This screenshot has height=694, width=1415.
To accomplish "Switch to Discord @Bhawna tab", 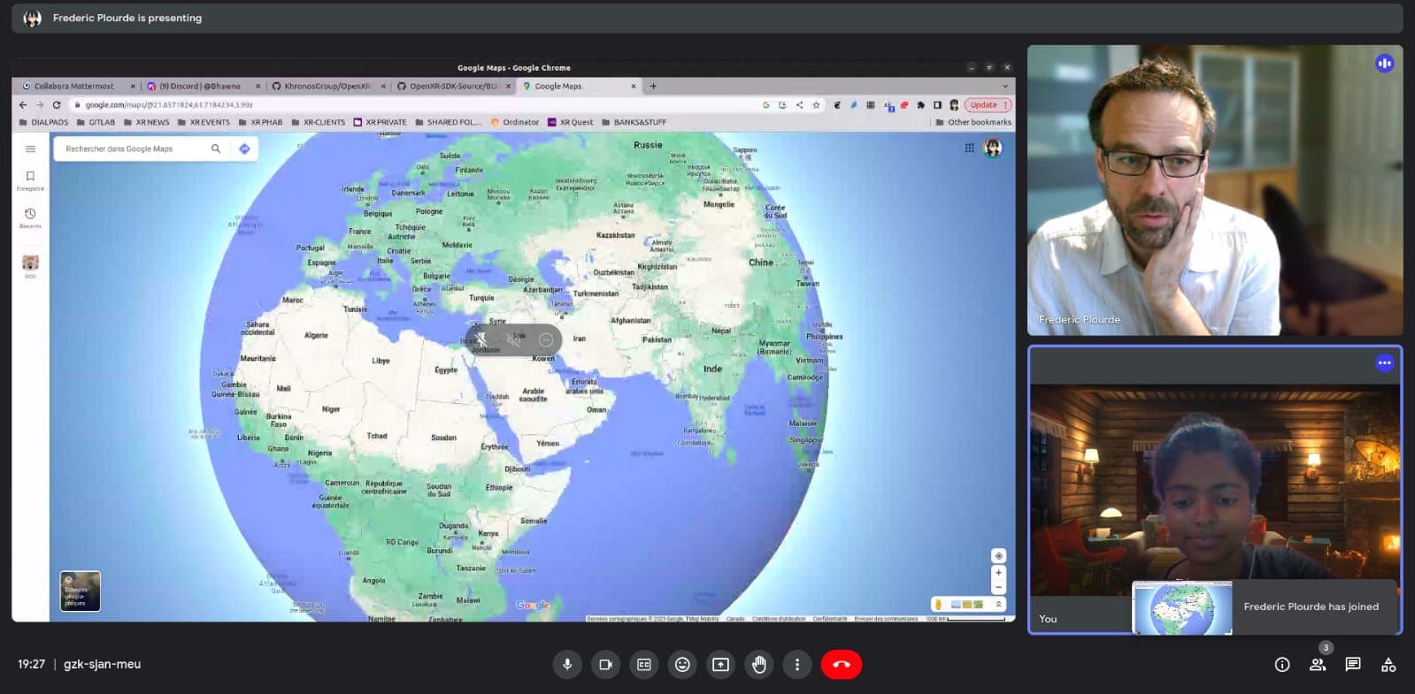I will coord(204,86).
